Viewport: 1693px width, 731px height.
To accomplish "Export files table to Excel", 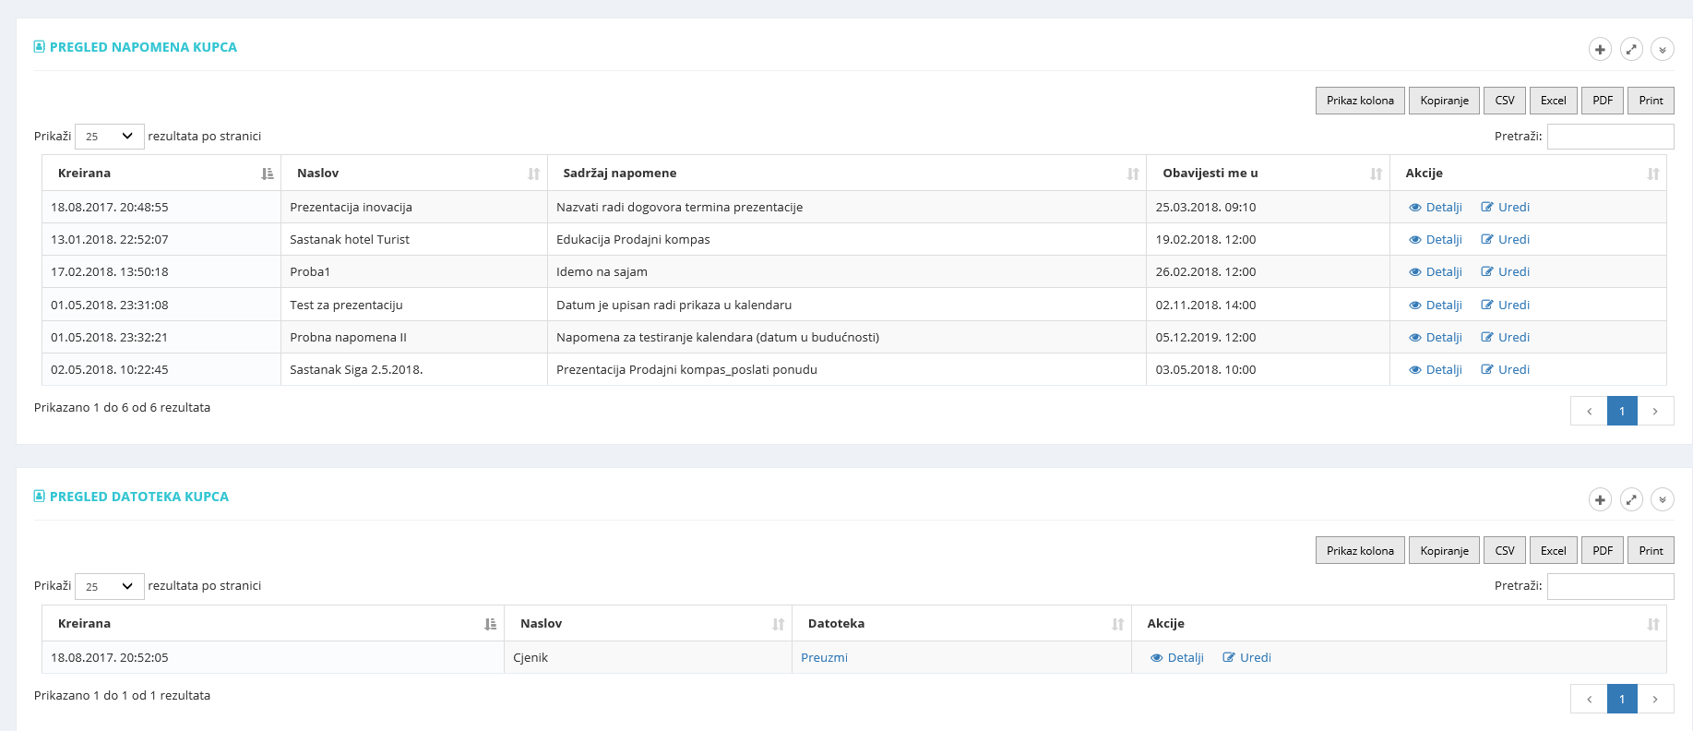I will [1554, 551].
